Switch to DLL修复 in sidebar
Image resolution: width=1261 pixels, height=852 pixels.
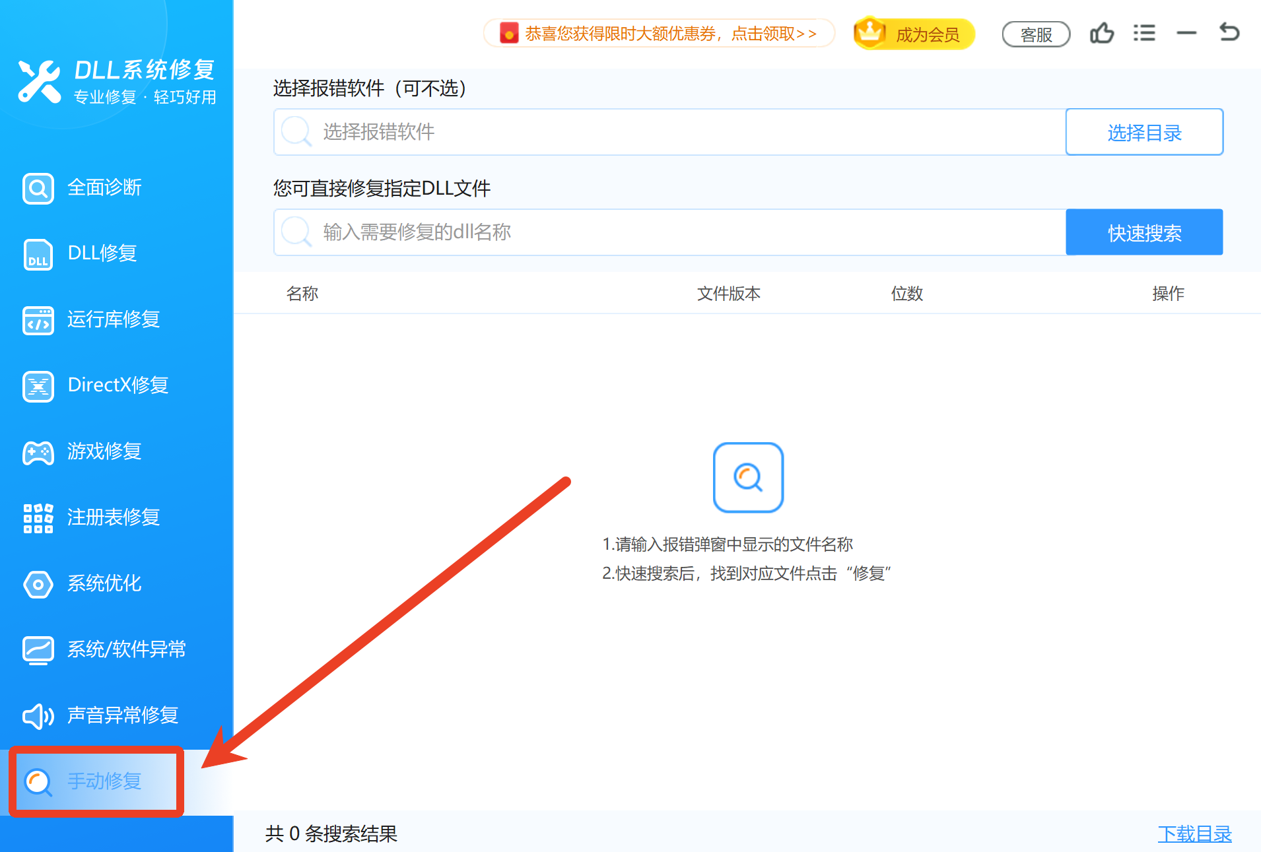point(102,253)
